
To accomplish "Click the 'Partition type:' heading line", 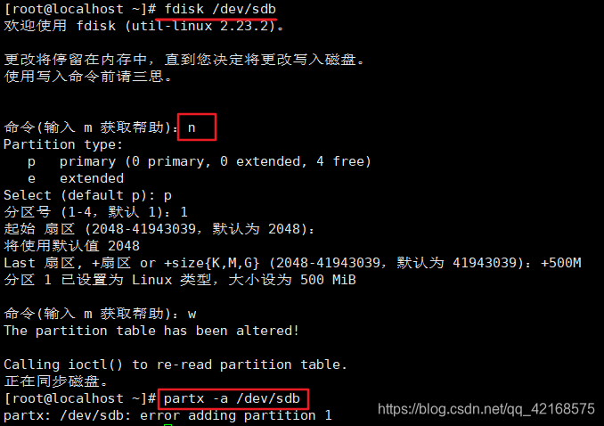I will [x=63, y=144].
